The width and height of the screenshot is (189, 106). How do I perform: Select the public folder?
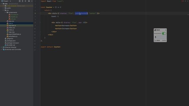(9, 8)
